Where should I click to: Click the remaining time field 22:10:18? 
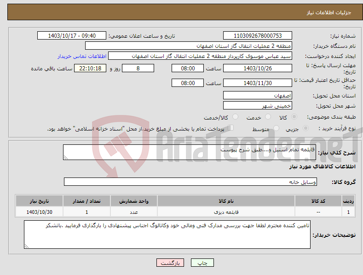[90, 68]
